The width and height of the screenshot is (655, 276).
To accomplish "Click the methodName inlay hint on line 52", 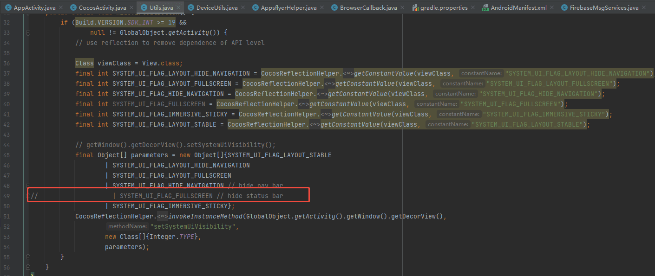I will tap(127, 226).
